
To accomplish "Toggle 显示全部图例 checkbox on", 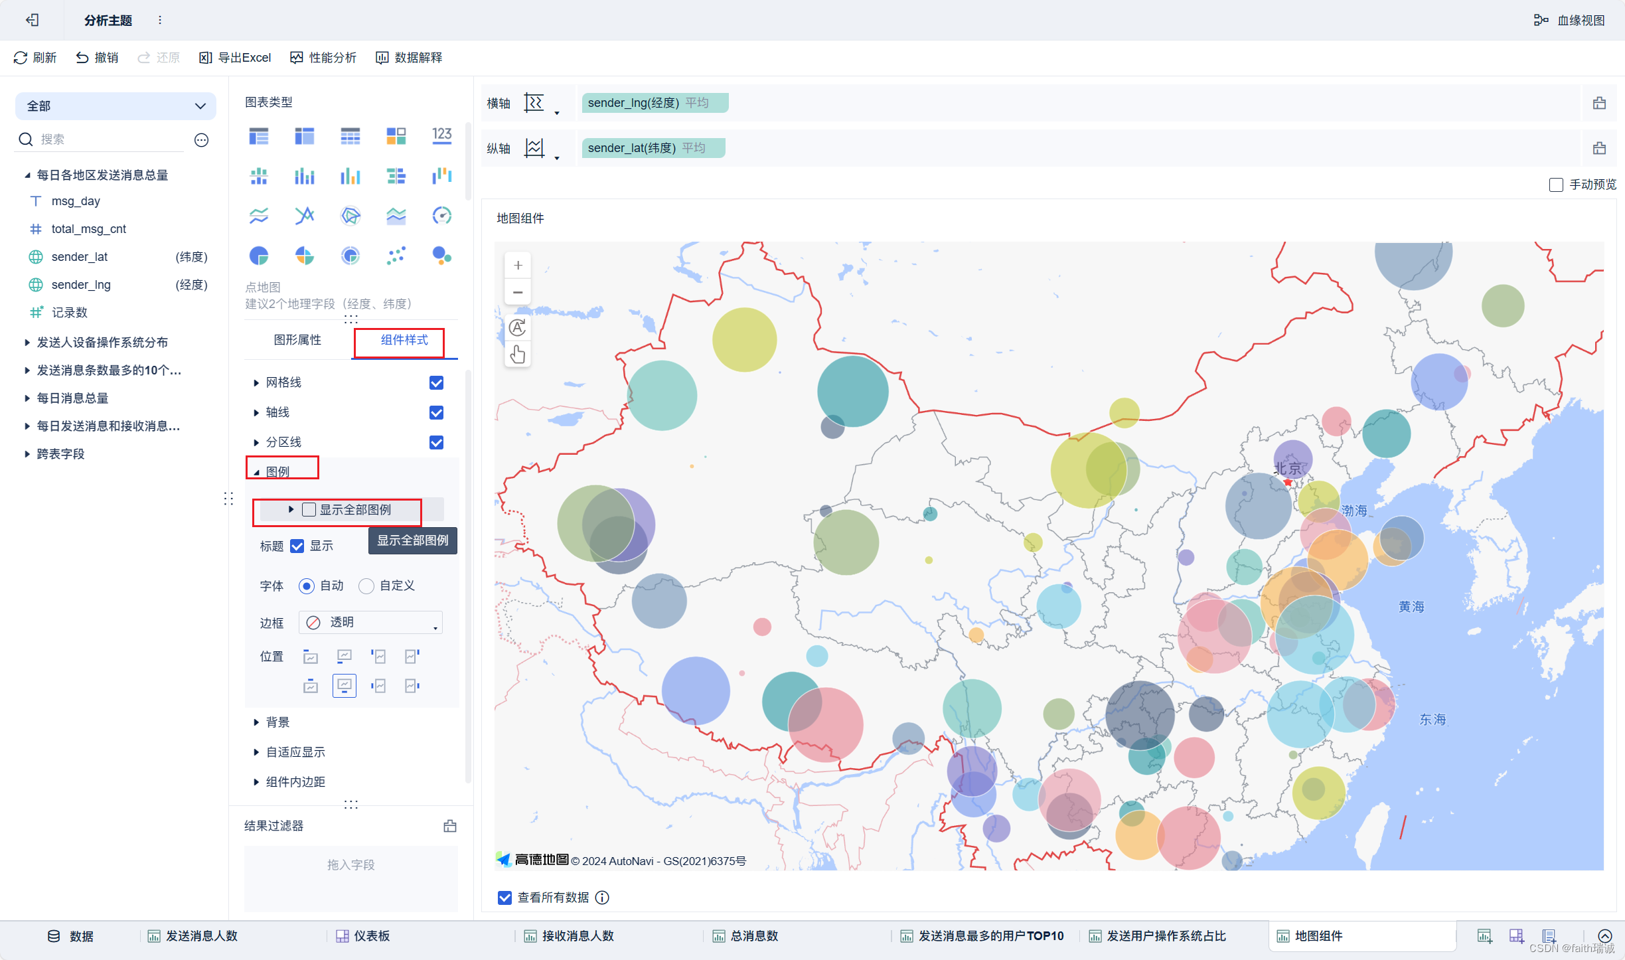I will coord(309,510).
